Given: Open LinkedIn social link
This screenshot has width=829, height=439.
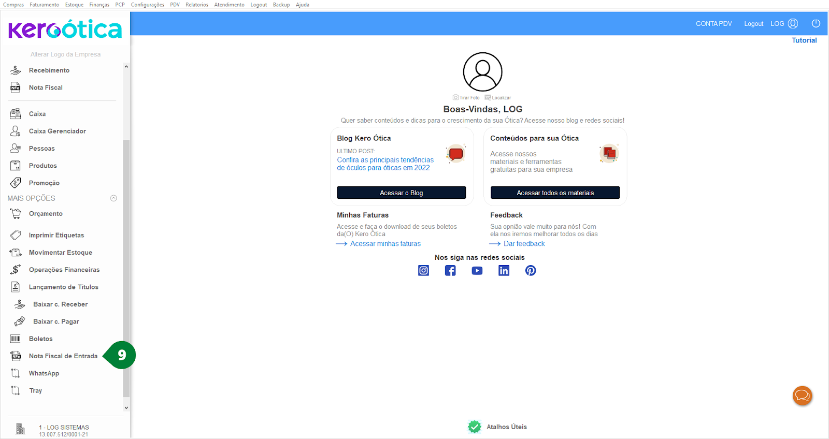Looking at the screenshot, I should pos(504,270).
